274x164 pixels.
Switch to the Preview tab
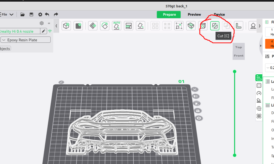click(194, 15)
